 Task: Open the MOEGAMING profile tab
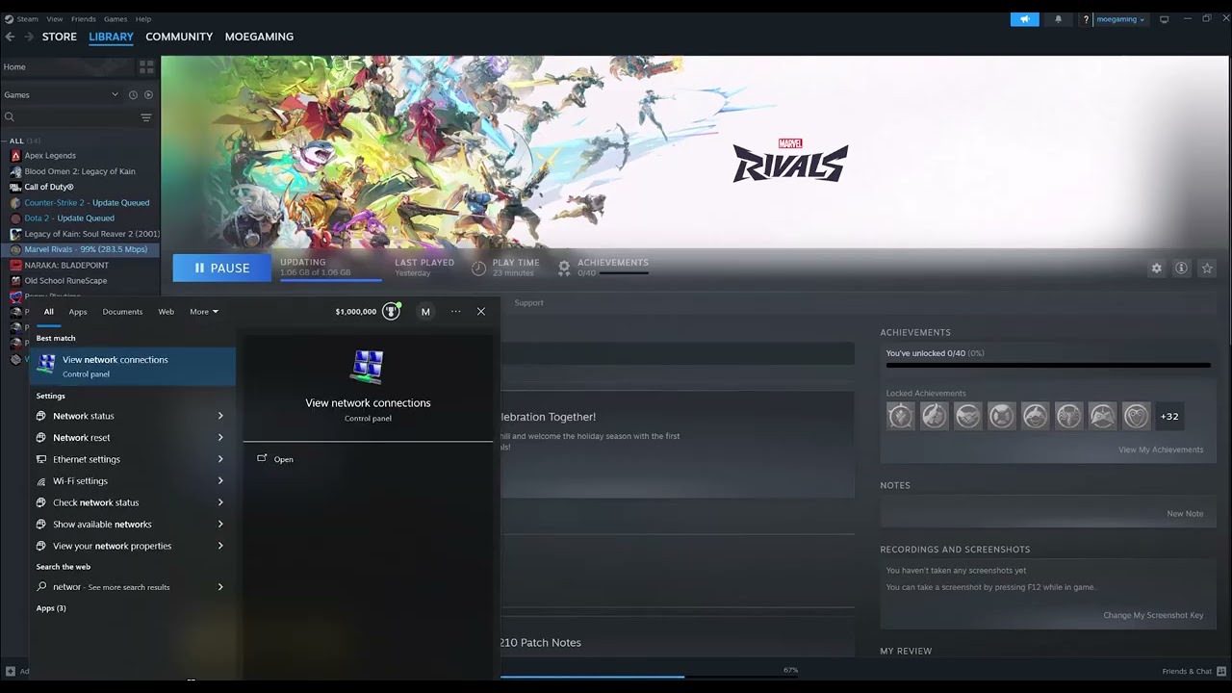click(x=259, y=37)
